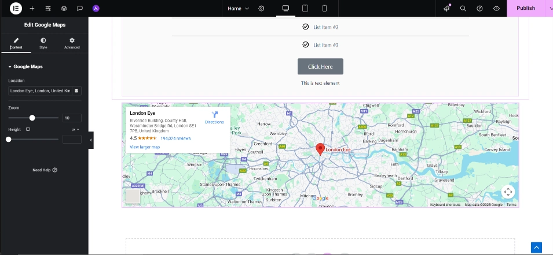The width and height of the screenshot is (553, 255).
Task: Open the Help question mark icon
Action: pyautogui.click(x=479, y=9)
